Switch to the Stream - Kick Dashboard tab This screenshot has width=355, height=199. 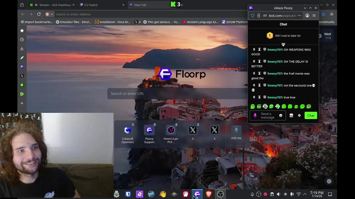(52, 5)
